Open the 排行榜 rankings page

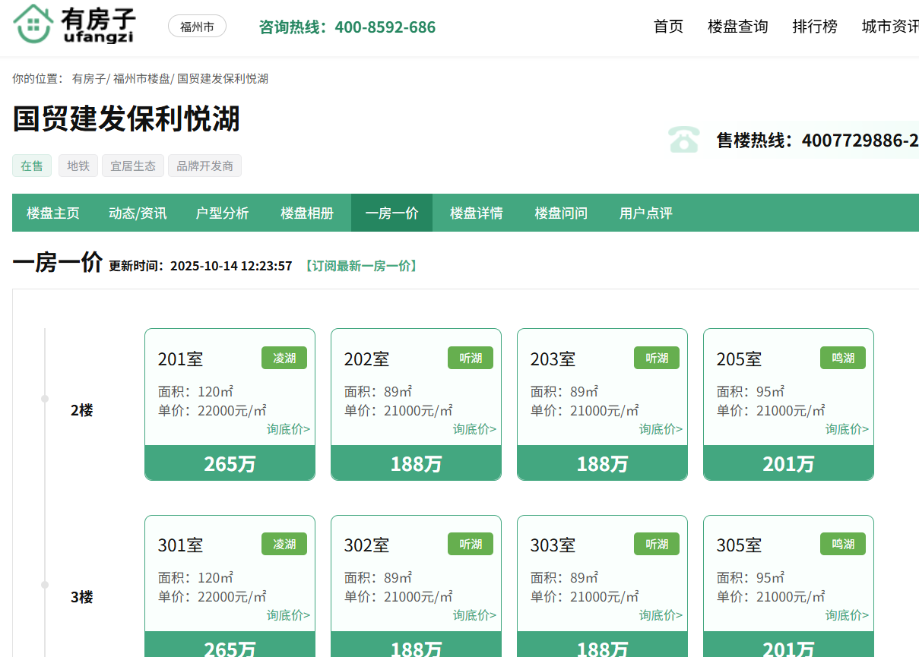click(815, 27)
